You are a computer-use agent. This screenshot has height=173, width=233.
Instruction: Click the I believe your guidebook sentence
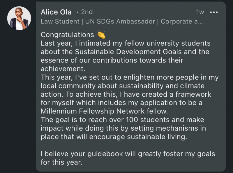coord(128,158)
